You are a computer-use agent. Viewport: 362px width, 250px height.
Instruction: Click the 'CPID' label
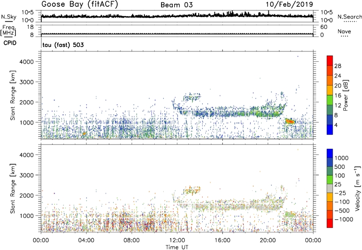pyautogui.click(x=10, y=43)
